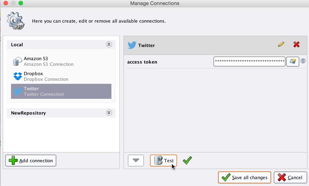
Task: Collapse the Local repository section
Action: tap(109, 44)
